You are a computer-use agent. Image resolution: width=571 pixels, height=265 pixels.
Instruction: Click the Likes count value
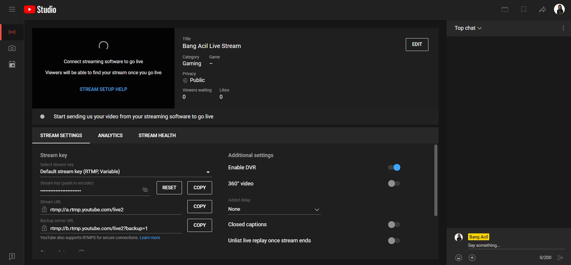pyautogui.click(x=221, y=97)
